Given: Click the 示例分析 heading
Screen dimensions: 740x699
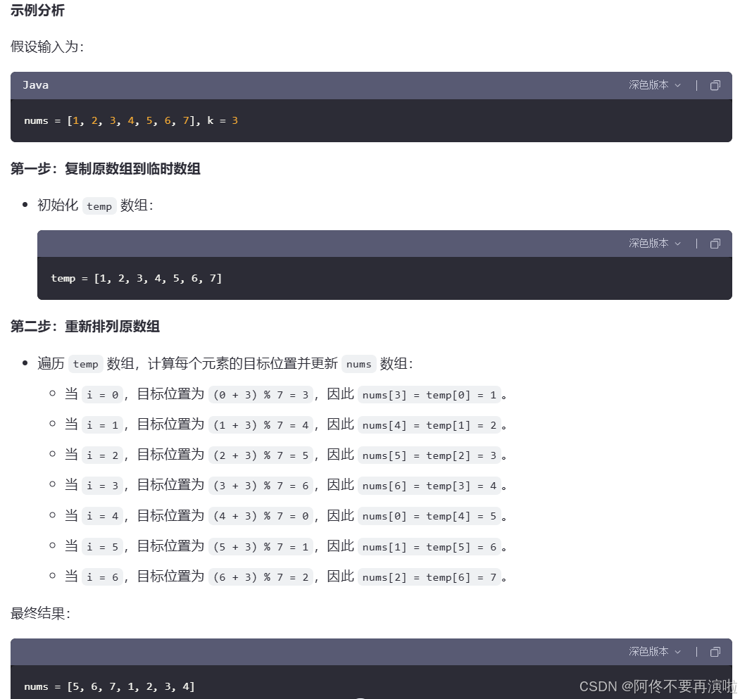Looking at the screenshot, I should coord(37,11).
